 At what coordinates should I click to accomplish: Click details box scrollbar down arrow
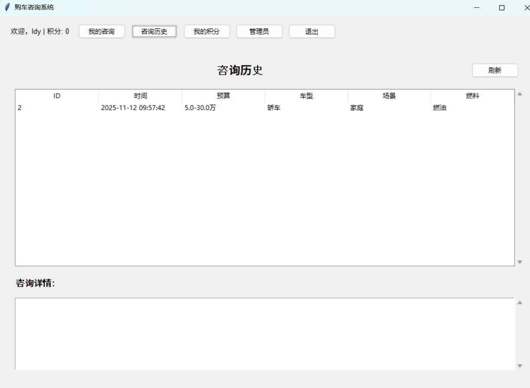click(x=520, y=366)
